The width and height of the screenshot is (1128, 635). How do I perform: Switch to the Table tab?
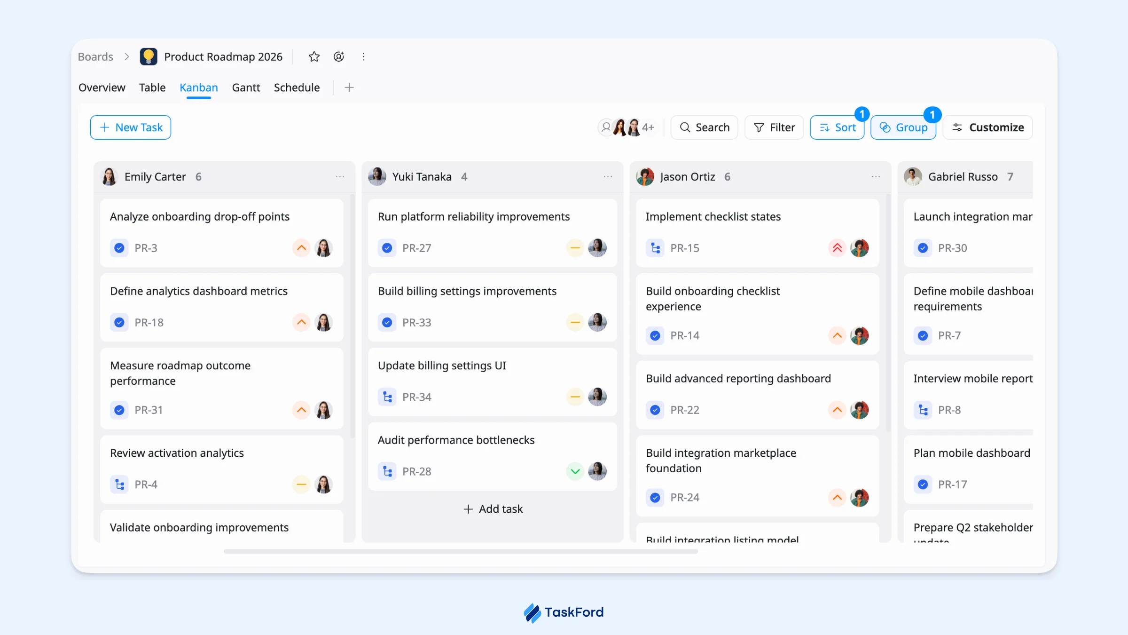pyautogui.click(x=152, y=87)
